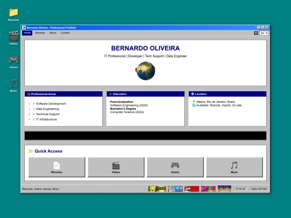Screen dimensions: 291x218
Task: Click the Games quick access button
Action: pos(175,167)
